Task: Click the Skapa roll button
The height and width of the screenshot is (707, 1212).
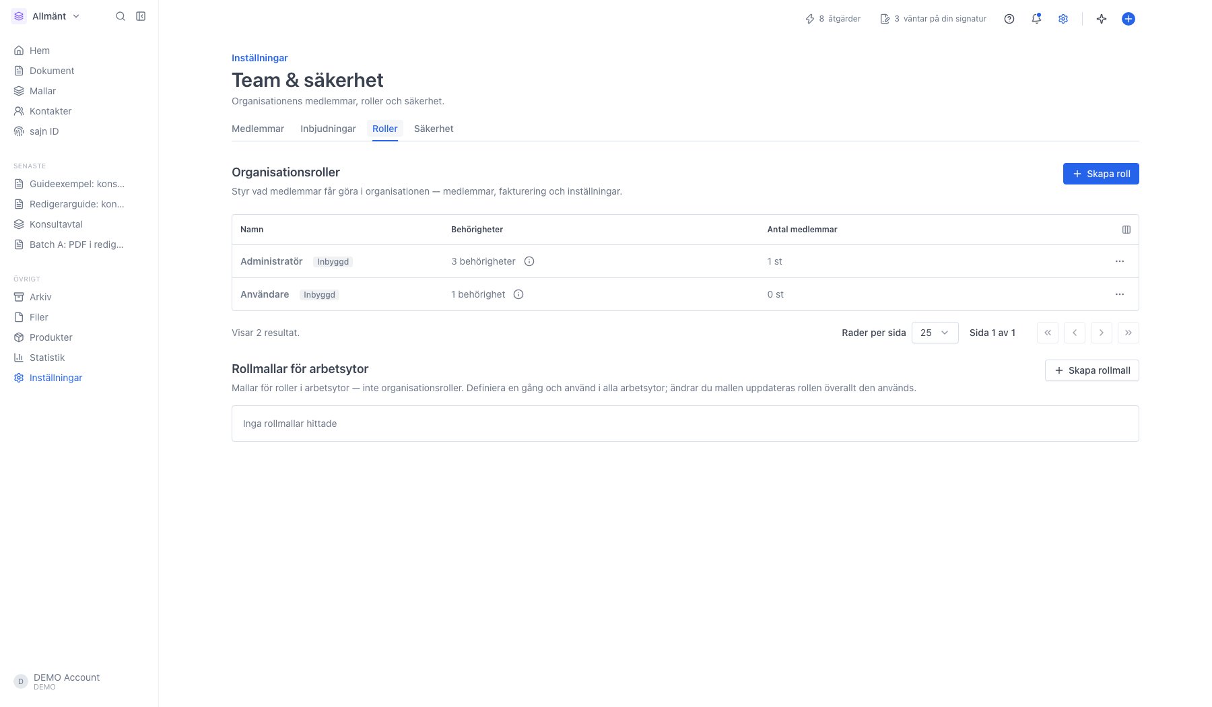Action: [1101, 174]
